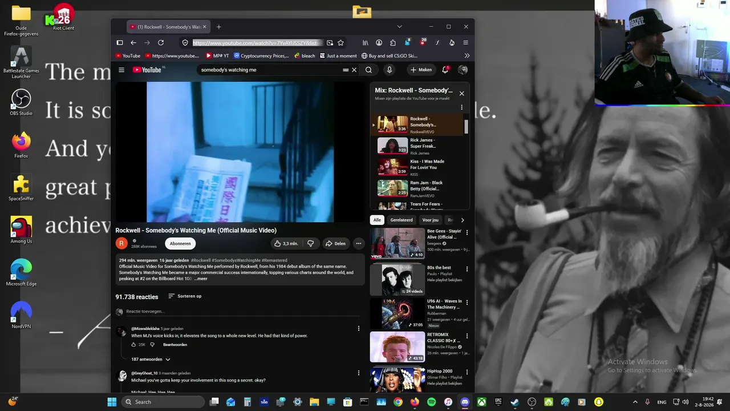Open the MP# YT bookmark
The height and width of the screenshot is (411, 730).
pos(217,56)
